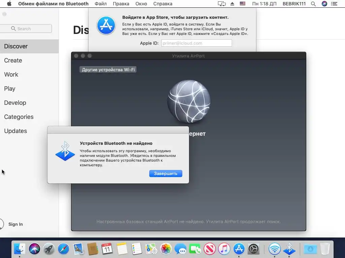
Task: Select Updates in App Store sidebar
Action: tap(29, 131)
